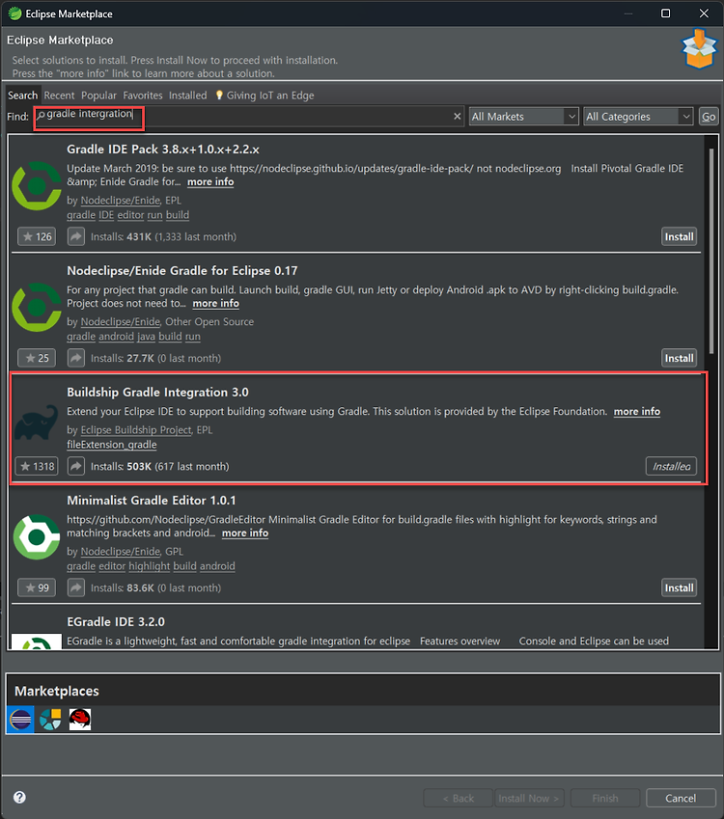Click the results list vertical scrollbar
This screenshot has height=819, width=724.
click(x=711, y=251)
